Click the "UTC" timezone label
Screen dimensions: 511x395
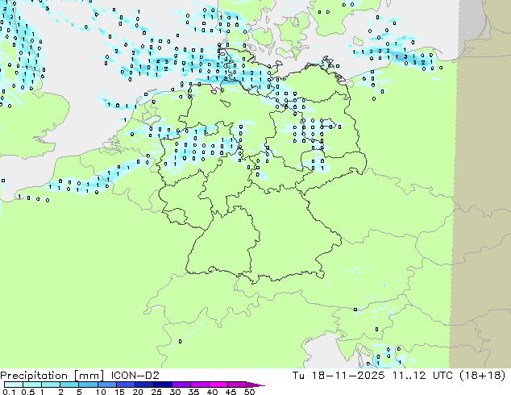coord(442,376)
